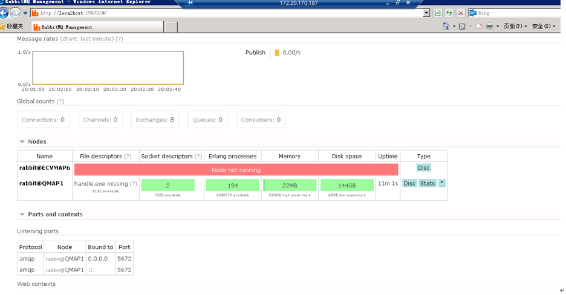Click the Disk space 144GB bar
566x295 pixels.
pos(347,185)
